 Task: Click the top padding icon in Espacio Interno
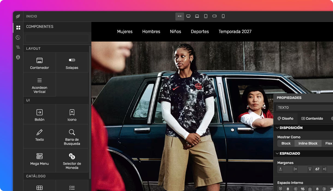280,189
